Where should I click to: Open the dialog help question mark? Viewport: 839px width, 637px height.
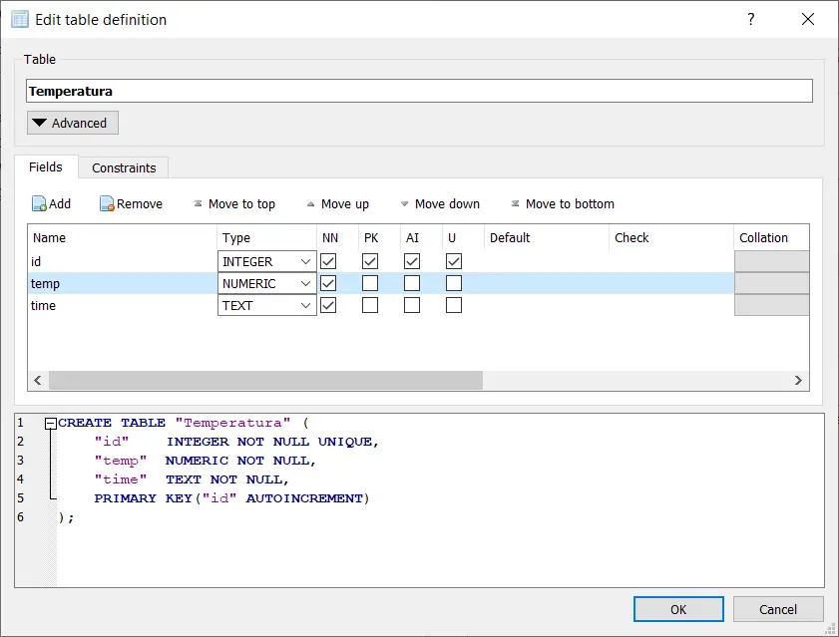point(751,19)
